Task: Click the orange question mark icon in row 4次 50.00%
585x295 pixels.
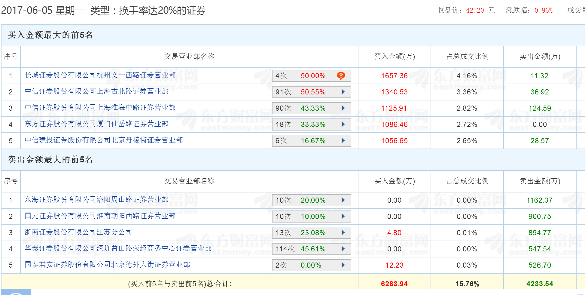Action: (341, 76)
